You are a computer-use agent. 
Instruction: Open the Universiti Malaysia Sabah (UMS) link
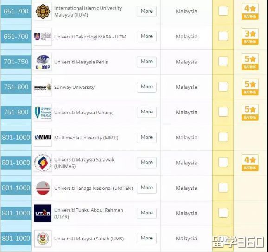[x=89, y=239]
